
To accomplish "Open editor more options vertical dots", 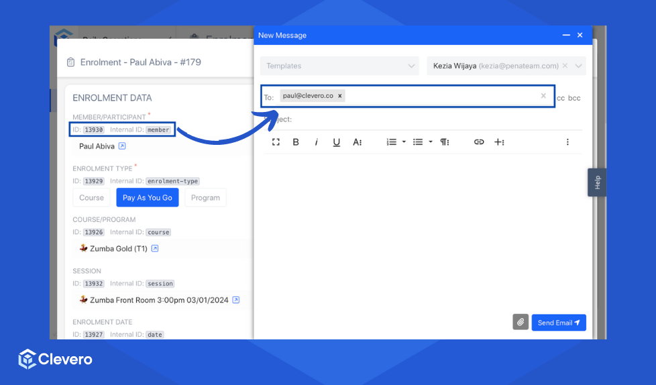I will (x=567, y=142).
